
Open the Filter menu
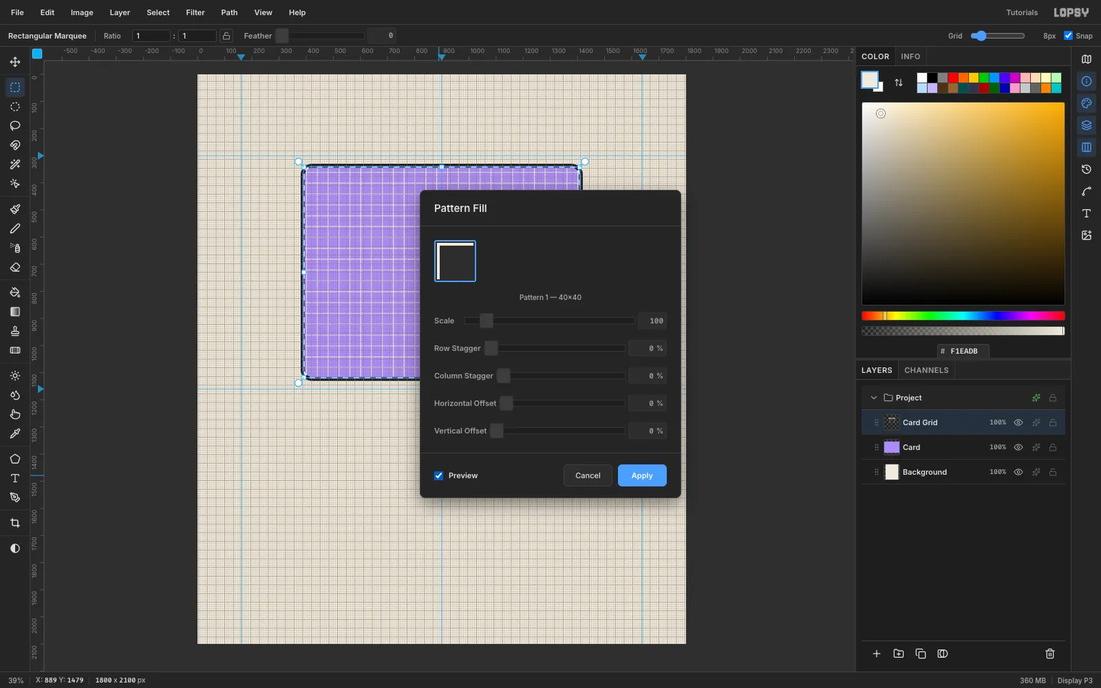(x=195, y=12)
